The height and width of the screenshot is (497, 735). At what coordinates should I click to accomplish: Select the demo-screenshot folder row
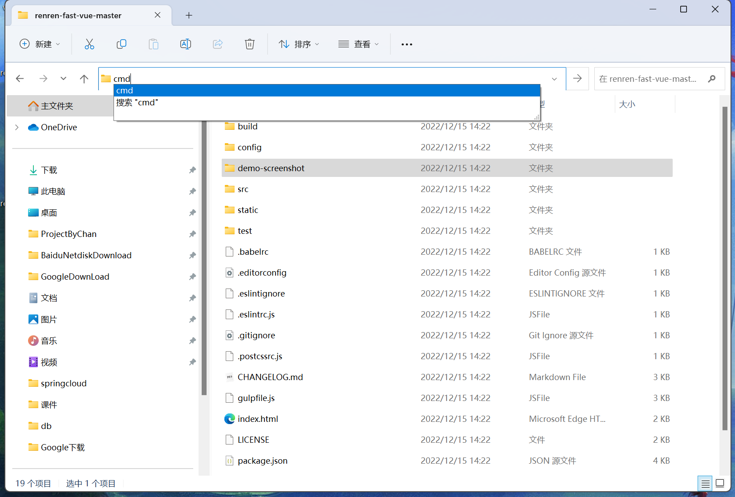447,168
